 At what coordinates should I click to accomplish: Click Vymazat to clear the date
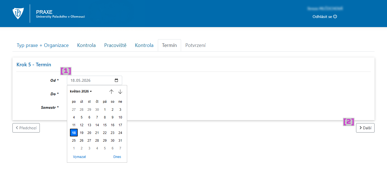79,157
